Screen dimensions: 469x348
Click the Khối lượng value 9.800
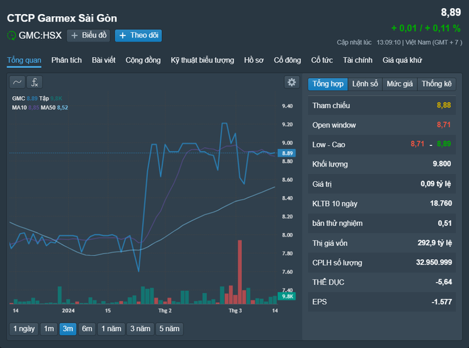point(441,164)
